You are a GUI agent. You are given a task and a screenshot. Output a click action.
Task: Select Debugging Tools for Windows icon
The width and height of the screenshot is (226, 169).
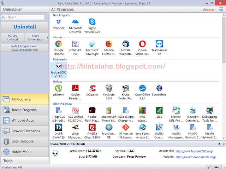[209, 111]
